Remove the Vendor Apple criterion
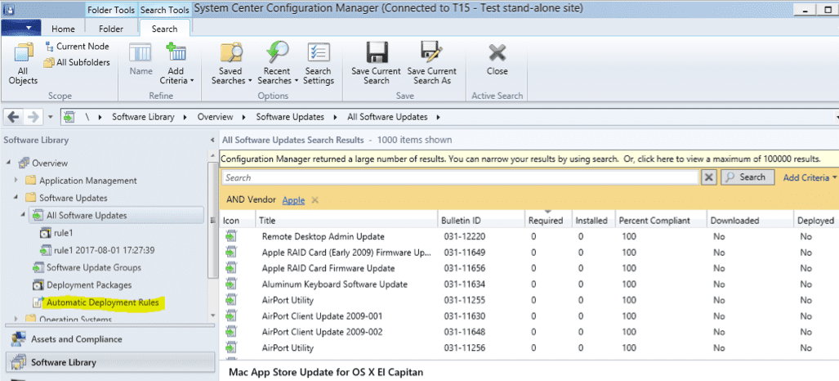 [x=315, y=199]
